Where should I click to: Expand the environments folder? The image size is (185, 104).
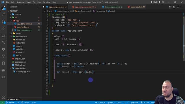(12, 37)
